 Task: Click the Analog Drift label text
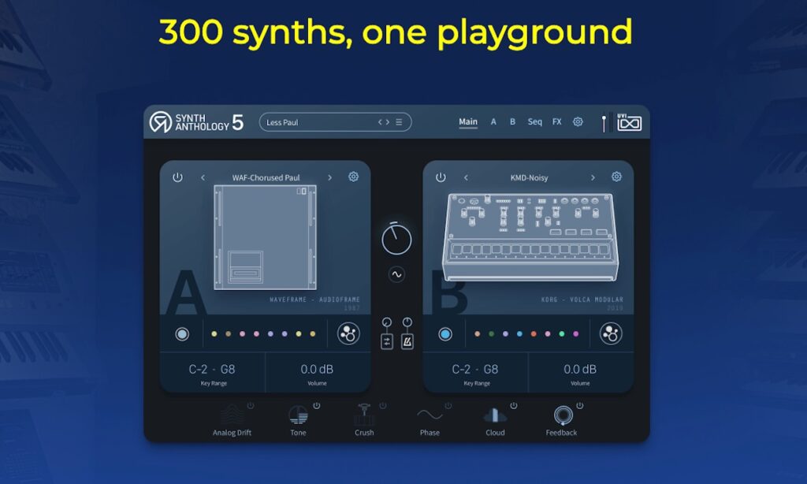point(232,433)
